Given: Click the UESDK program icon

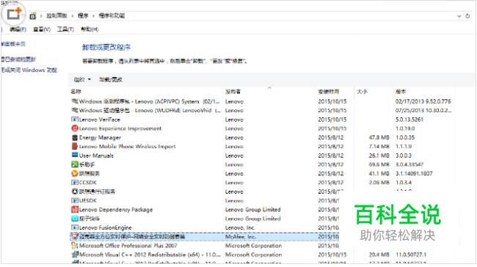Looking at the screenshot, I should [x=75, y=200].
